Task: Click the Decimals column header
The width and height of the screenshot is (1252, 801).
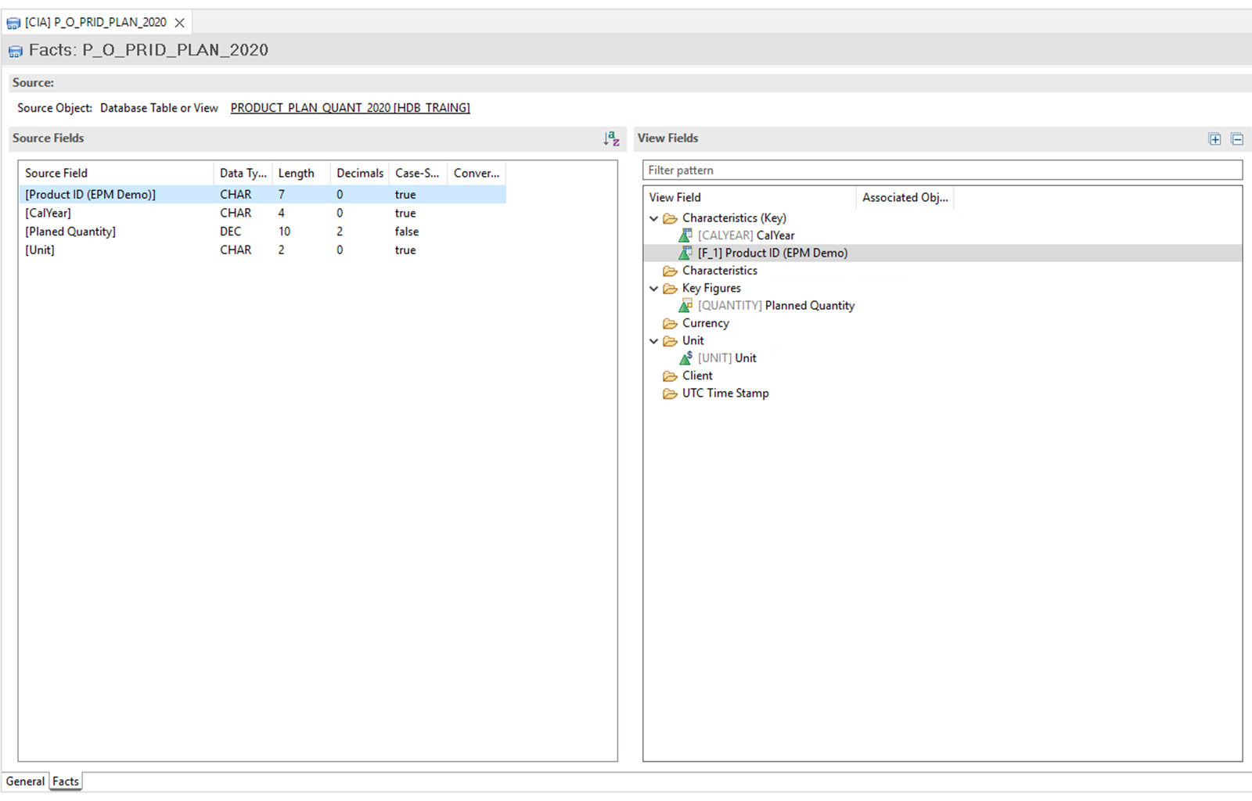Action: [x=359, y=173]
